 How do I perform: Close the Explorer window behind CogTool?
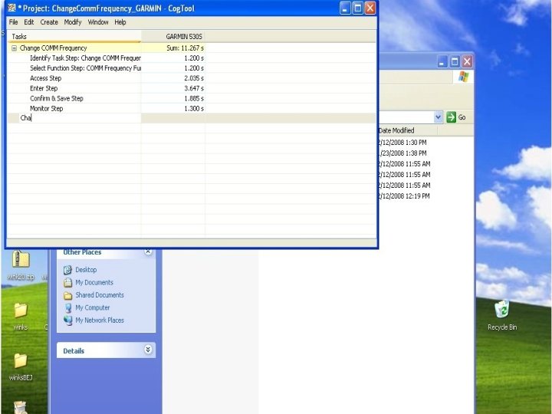pos(467,62)
